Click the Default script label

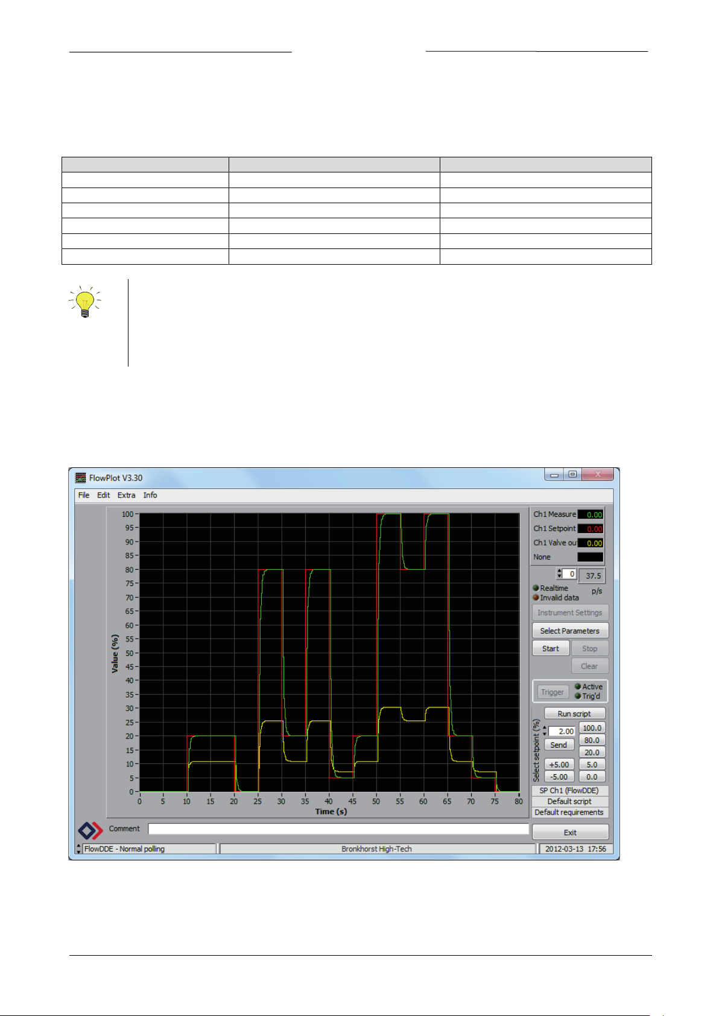569,801
